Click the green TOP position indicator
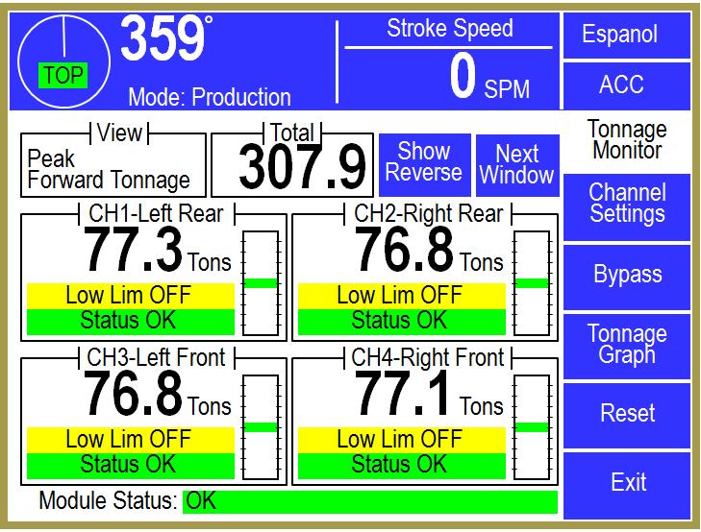 (63, 77)
